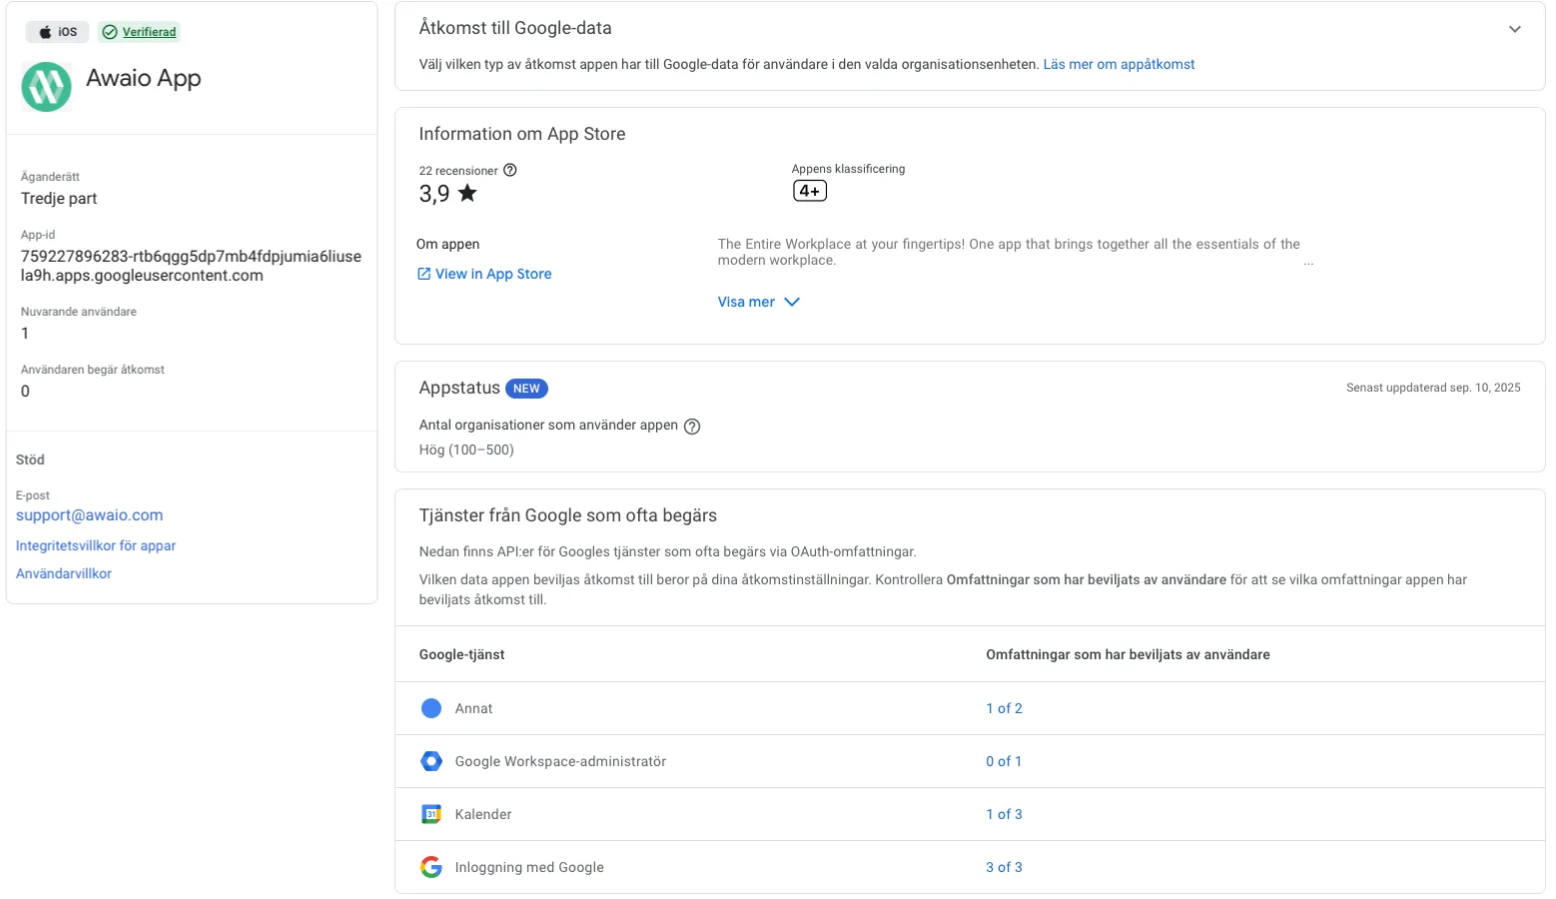Viewport: 1556px width, 899px height.
Task: Expand description with Visa mer
Action: click(x=759, y=302)
